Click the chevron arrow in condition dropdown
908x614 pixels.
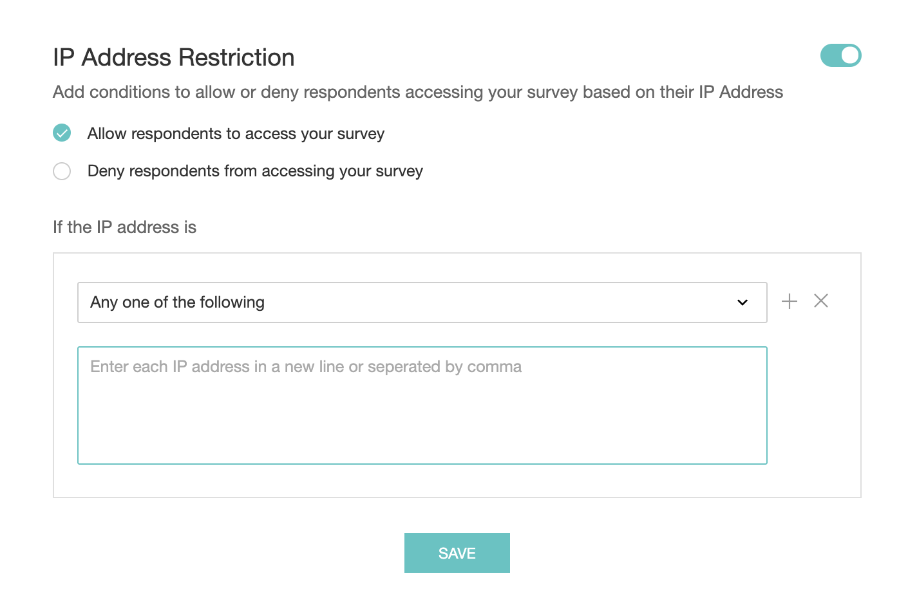pos(742,302)
